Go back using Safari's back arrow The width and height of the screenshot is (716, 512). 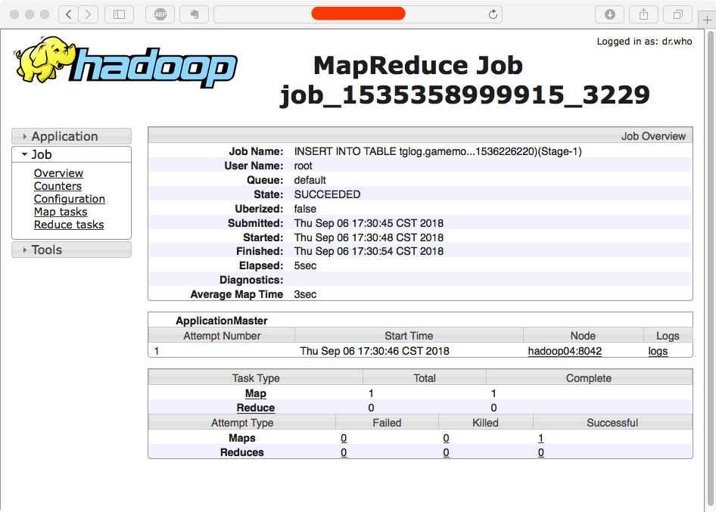[68, 14]
